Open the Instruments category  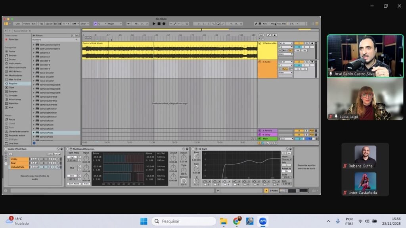point(15,63)
